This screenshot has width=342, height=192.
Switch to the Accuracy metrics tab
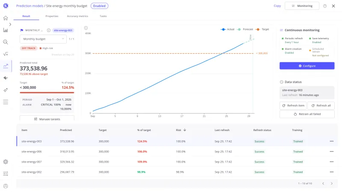click(77, 16)
